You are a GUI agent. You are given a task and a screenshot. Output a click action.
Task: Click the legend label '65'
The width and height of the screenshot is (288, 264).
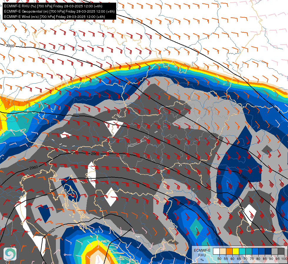click(x=239, y=259)
